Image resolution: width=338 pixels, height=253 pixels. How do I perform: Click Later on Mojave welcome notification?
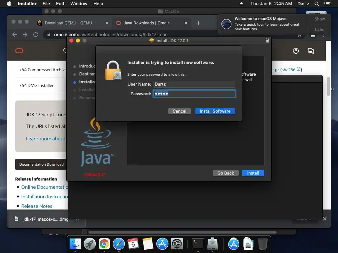[x=320, y=29]
